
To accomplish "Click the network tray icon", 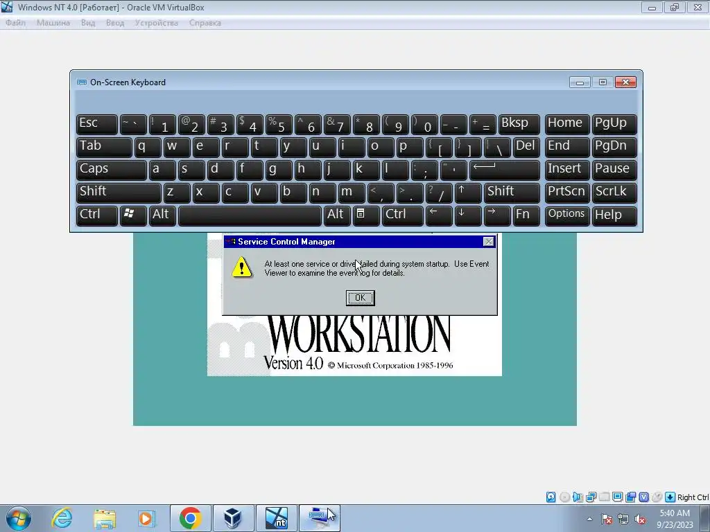I will [623, 519].
